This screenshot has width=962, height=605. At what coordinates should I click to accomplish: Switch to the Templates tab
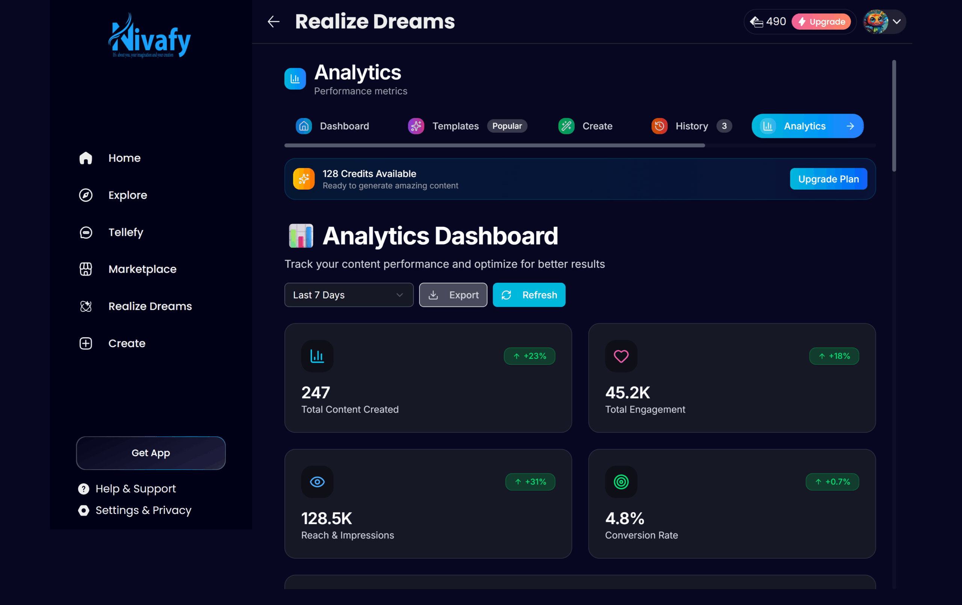click(455, 126)
